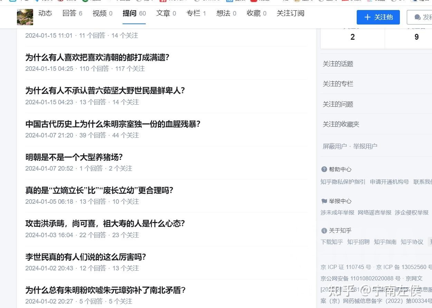
Task: Open question 为什么有人喜欢把喜欢清朝的都打成满遗?
Action: [97, 57]
